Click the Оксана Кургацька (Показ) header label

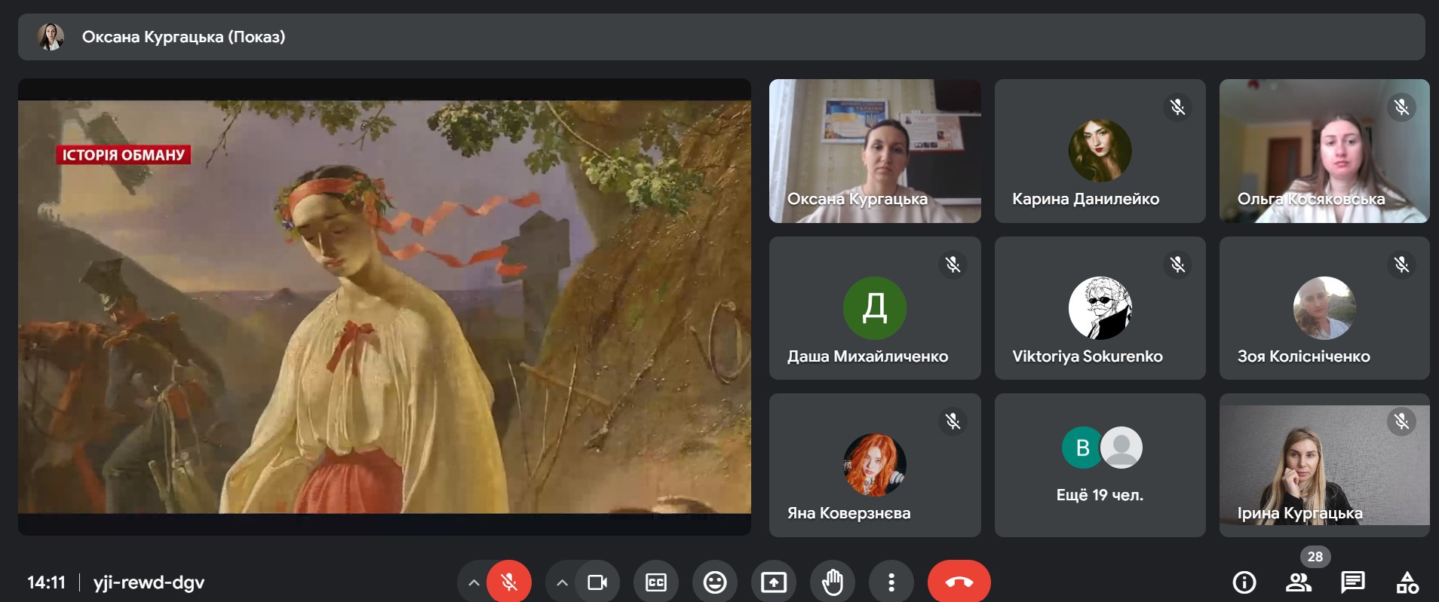[183, 37]
